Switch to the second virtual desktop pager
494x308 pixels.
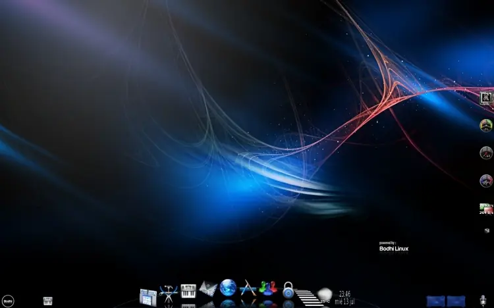(x=456, y=301)
